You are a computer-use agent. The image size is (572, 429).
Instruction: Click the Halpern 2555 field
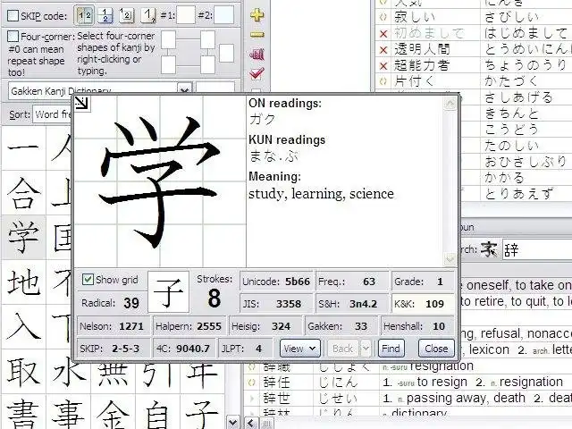189,325
